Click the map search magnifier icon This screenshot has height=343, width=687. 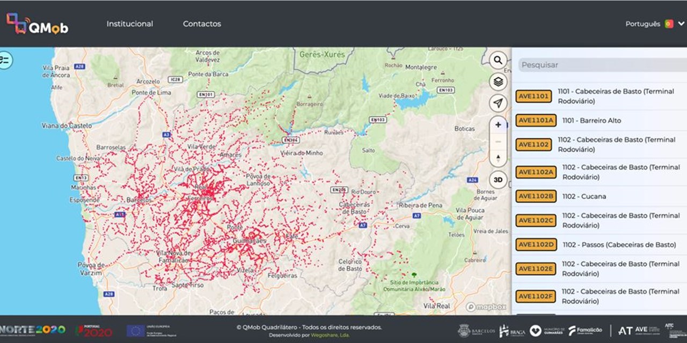[x=498, y=60]
